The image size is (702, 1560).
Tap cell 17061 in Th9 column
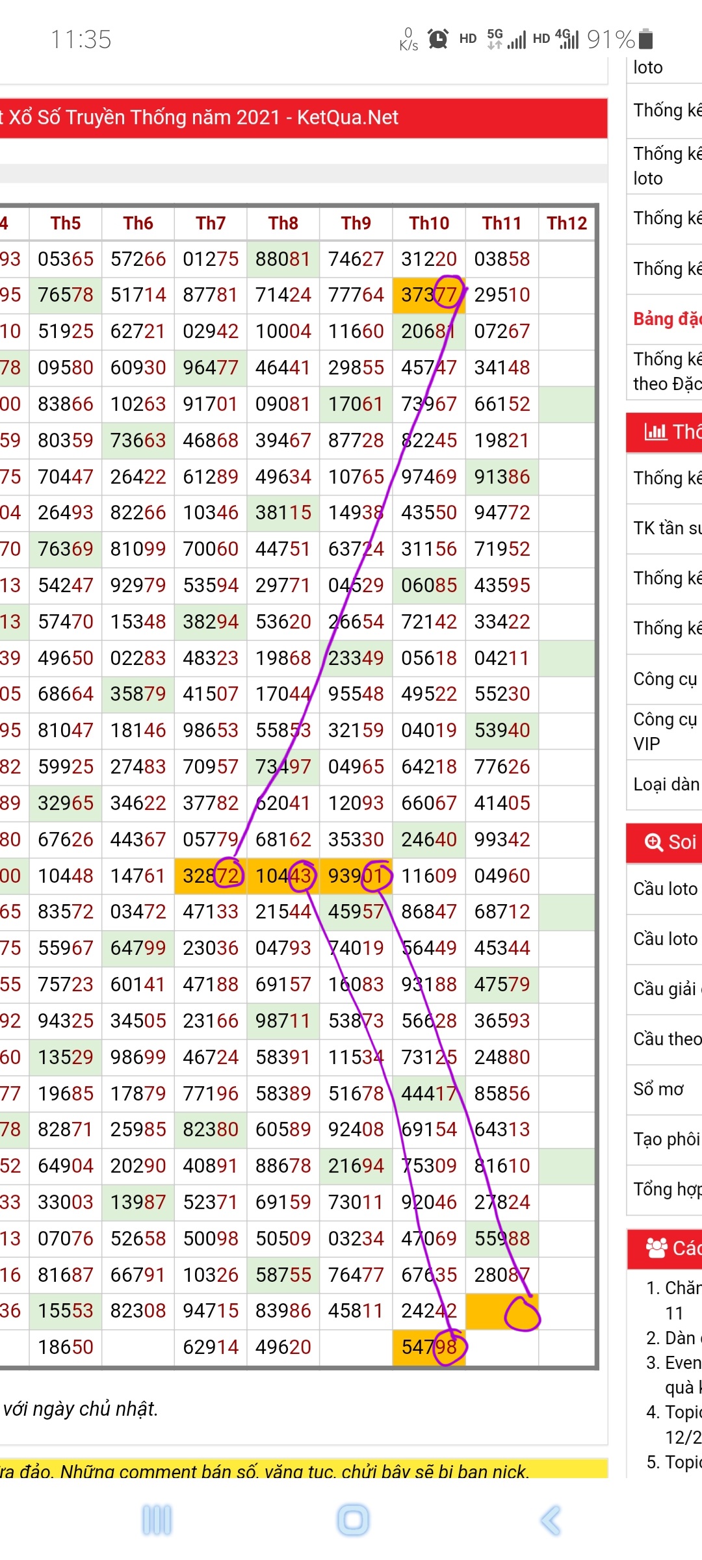click(x=356, y=404)
